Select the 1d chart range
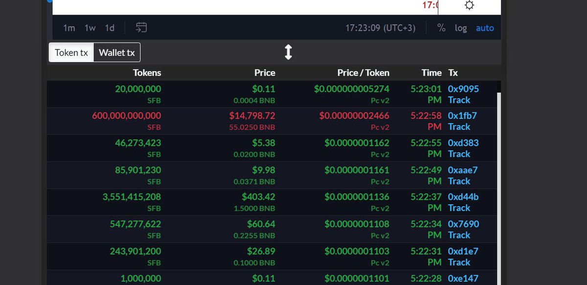This screenshot has width=587, height=285. (110, 28)
